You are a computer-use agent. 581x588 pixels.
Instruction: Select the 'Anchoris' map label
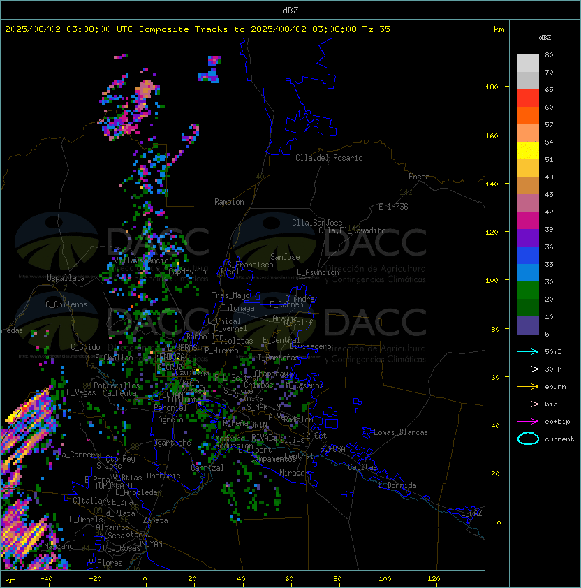(x=163, y=476)
